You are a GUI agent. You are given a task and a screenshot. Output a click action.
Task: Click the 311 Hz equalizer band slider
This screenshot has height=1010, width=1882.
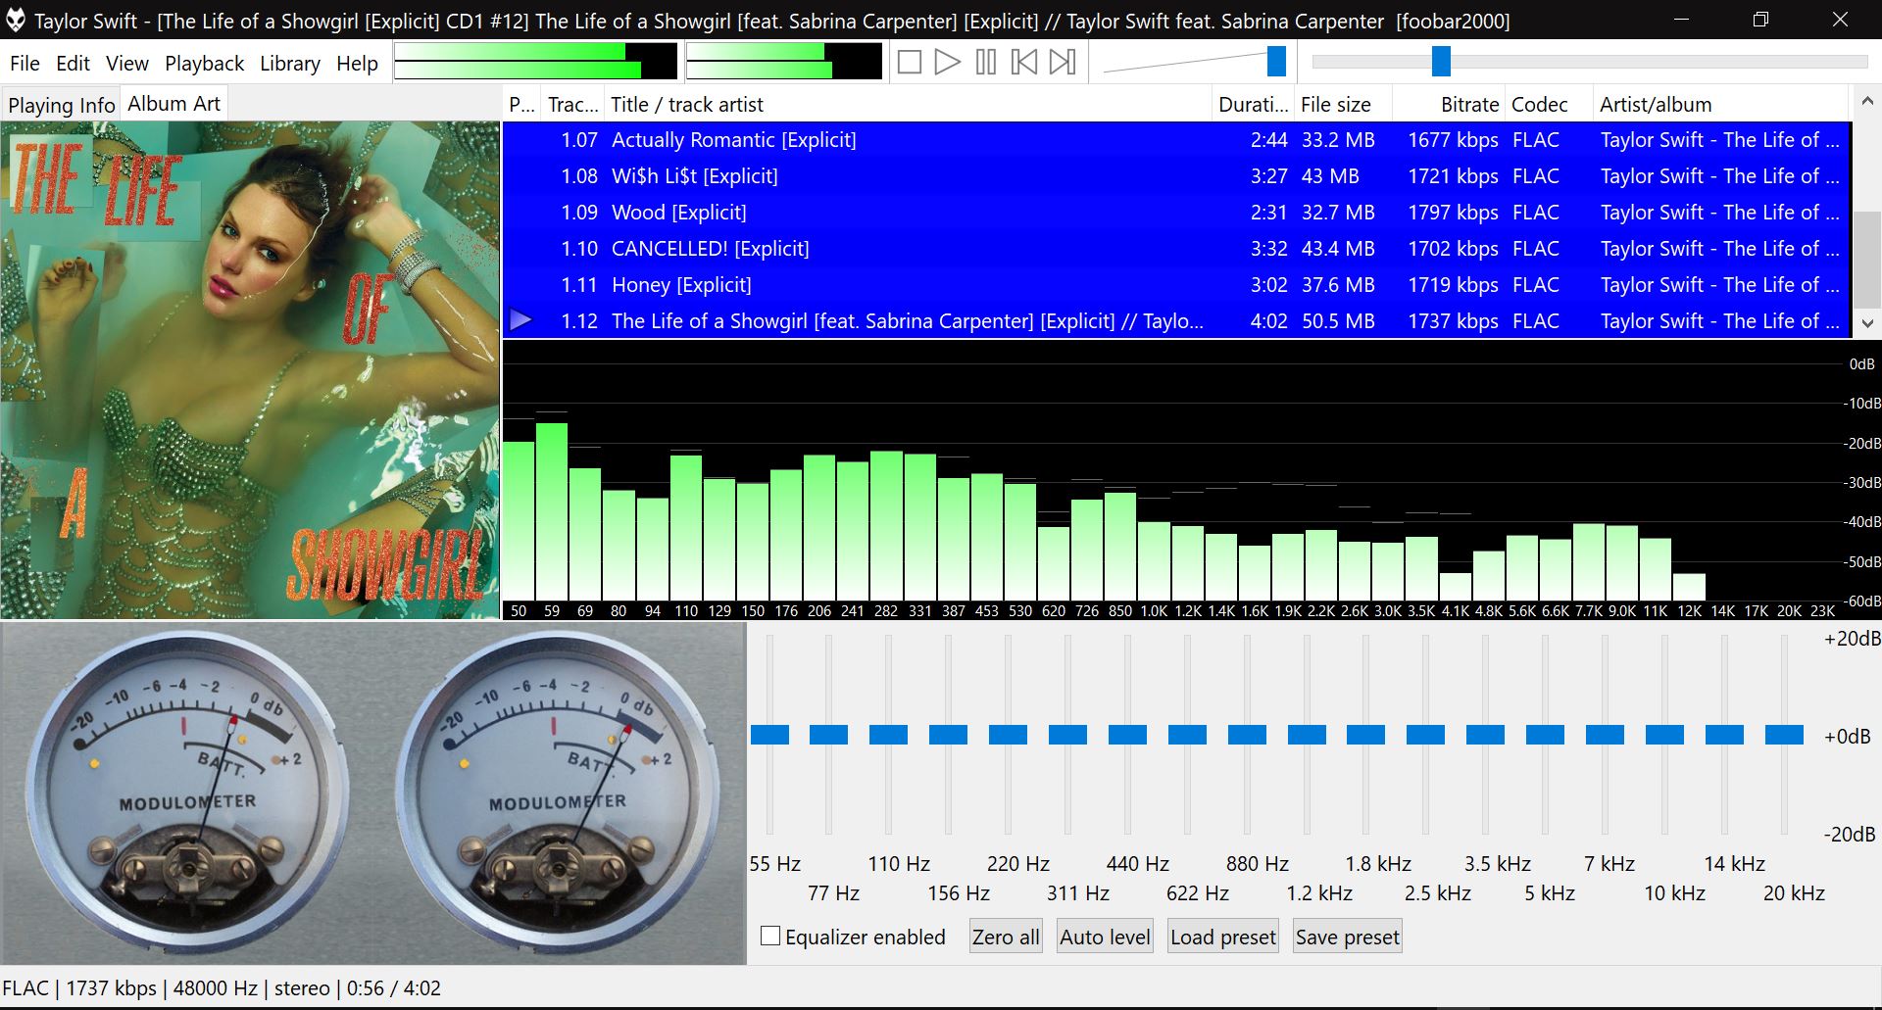point(1067,735)
